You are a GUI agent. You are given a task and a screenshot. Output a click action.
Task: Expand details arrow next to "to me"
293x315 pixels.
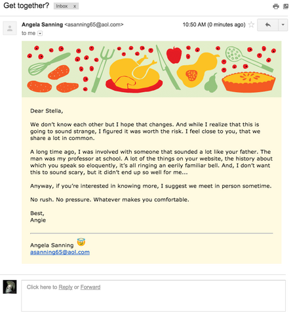[40, 34]
